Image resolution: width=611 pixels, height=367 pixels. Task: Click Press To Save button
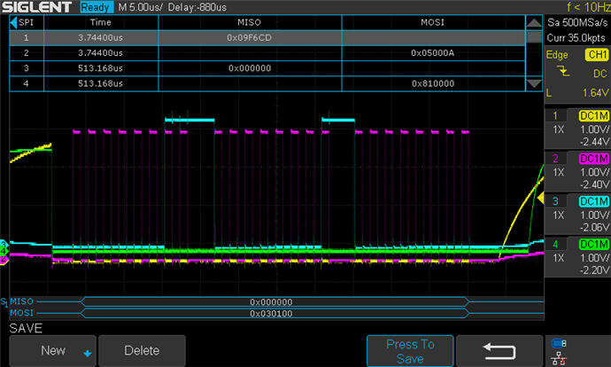[410, 351]
